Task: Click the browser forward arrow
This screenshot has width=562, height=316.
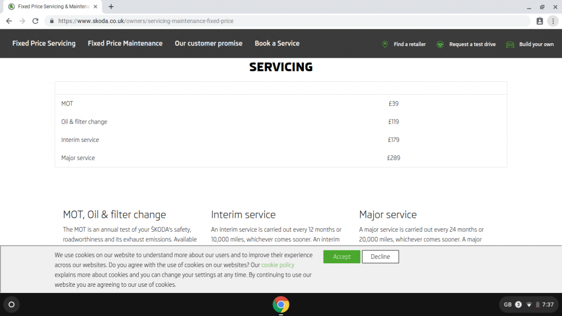Action: (22, 21)
